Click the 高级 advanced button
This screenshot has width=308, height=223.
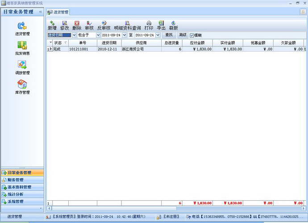click(183, 35)
